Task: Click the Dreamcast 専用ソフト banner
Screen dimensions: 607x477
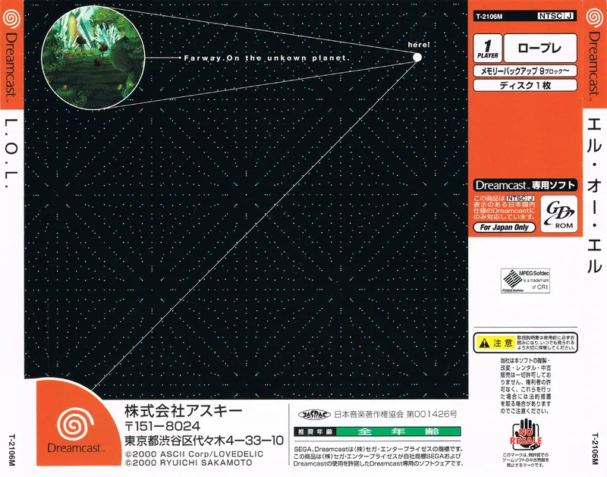Action: click(x=525, y=185)
